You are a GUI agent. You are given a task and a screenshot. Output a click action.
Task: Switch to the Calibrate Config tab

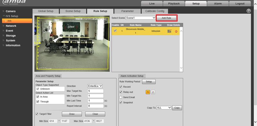pyautogui.click(x=155, y=11)
